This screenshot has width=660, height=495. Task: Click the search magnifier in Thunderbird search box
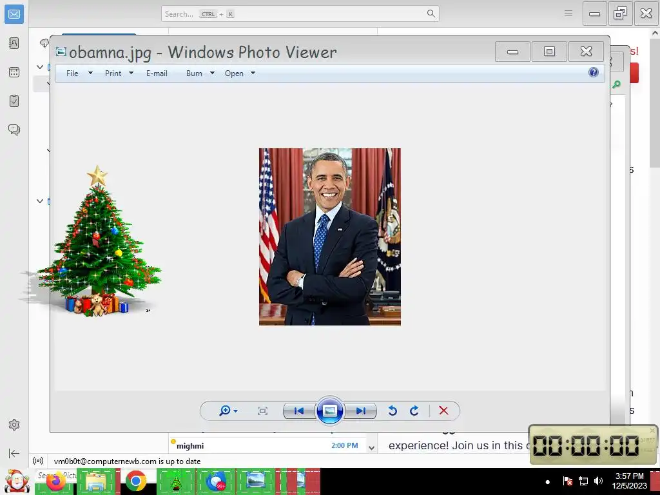431,14
